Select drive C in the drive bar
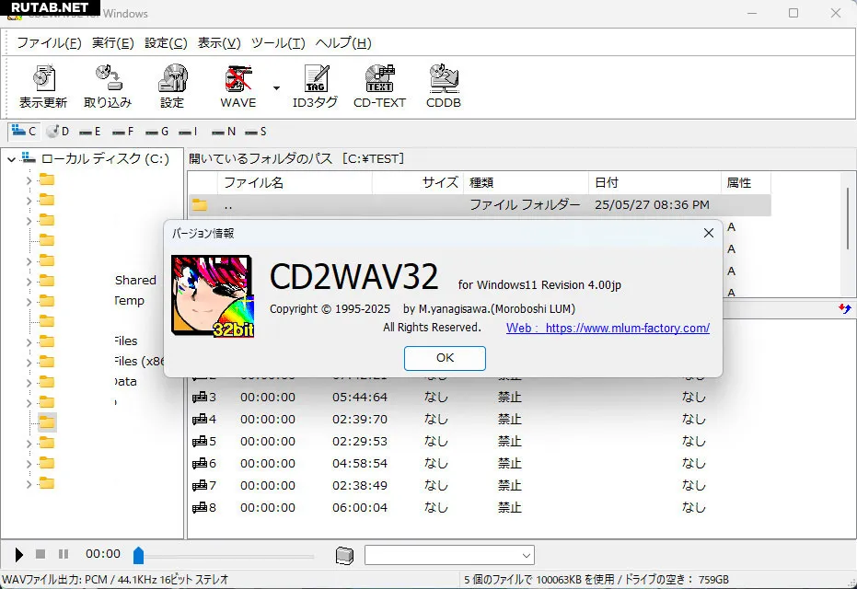The height and width of the screenshot is (589, 857). pos(24,131)
